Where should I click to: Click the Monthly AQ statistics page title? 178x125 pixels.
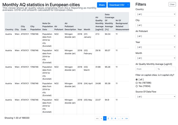coord(41,5)
